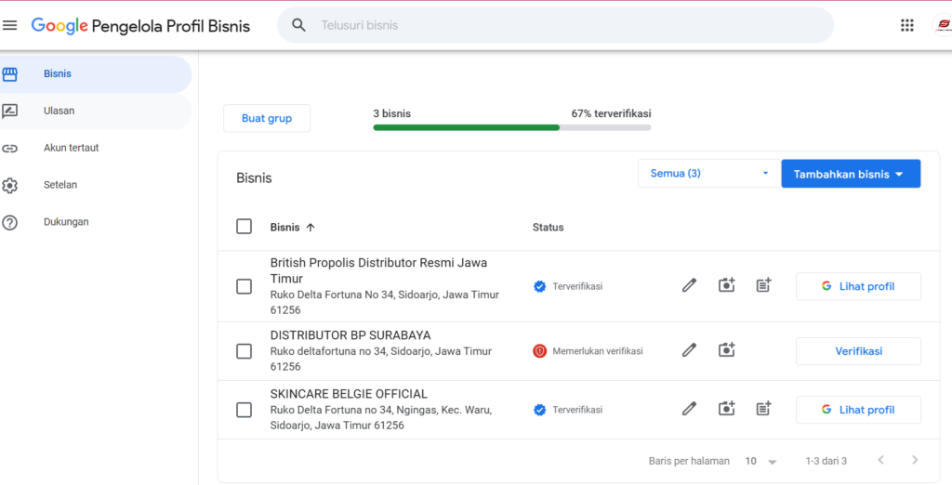The height and width of the screenshot is (485, 952).
Task: Create post for SKINCARE BELGIE OFFICIAL listing
Action: tap(763, 409)
